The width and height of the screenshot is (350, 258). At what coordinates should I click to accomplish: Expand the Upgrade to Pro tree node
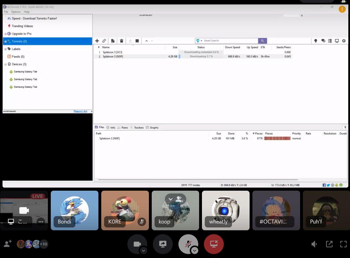pyautogui.click(x=5, y=34)
